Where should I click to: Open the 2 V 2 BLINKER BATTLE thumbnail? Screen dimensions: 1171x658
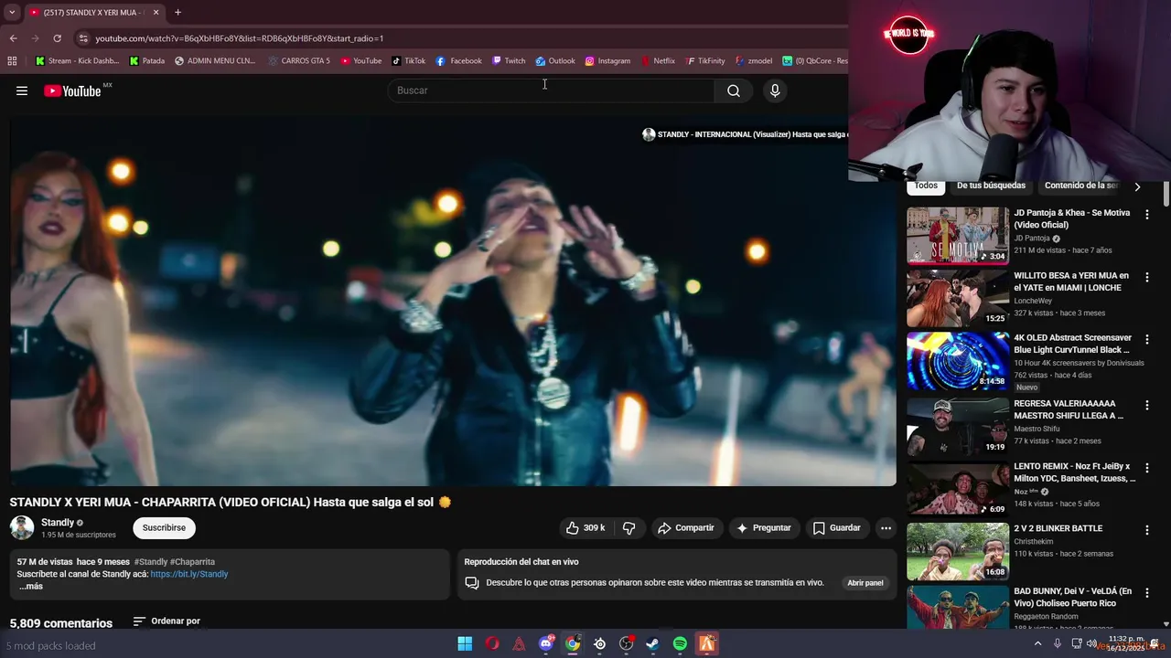pyautogui.click(x=958, y=552)
